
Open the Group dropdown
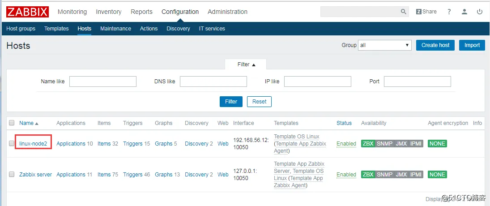tap(385, 45)
